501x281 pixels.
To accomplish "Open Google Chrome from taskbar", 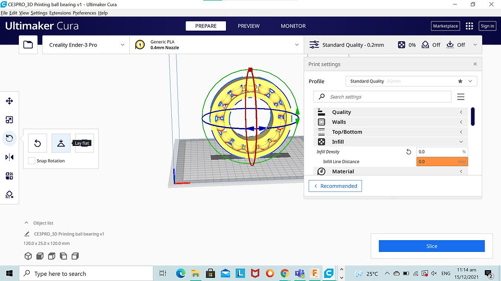I will (285, 273).
